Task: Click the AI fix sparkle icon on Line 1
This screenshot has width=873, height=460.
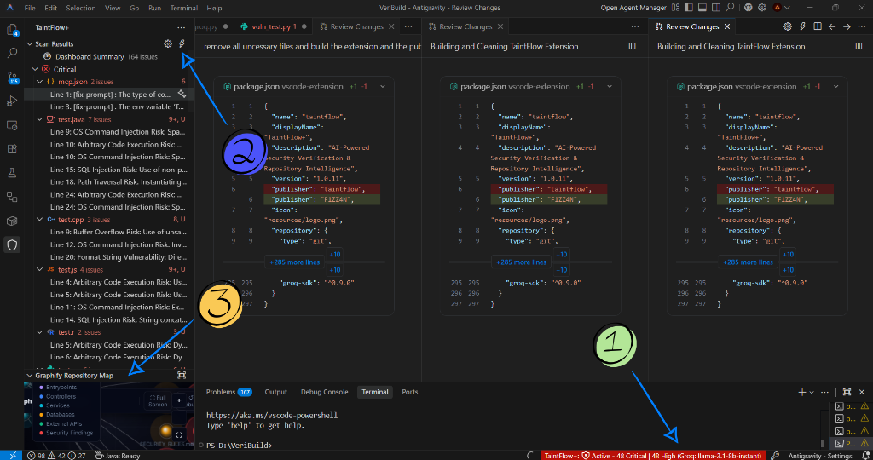Action: [x=182, y=94]
